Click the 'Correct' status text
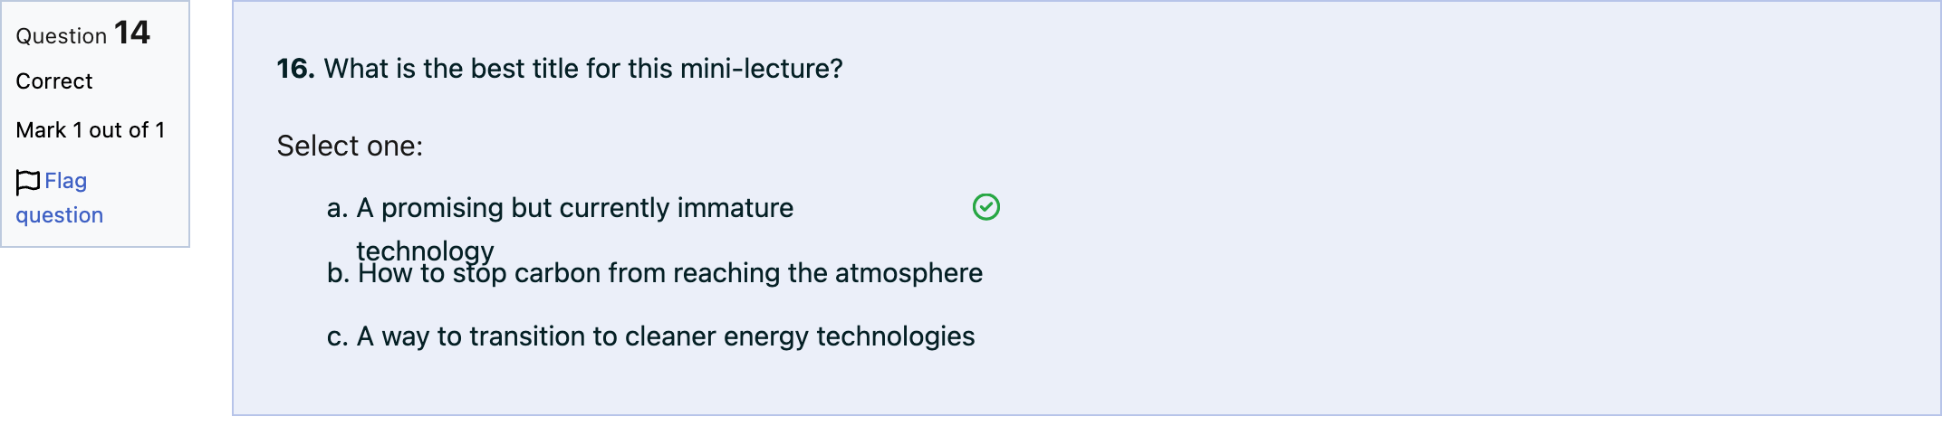The height and width of the screenshot is (445, 1942). (54, 81)
